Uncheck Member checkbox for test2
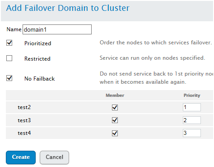The width and height of the screenshot is (214, 167). click(115, 107)
